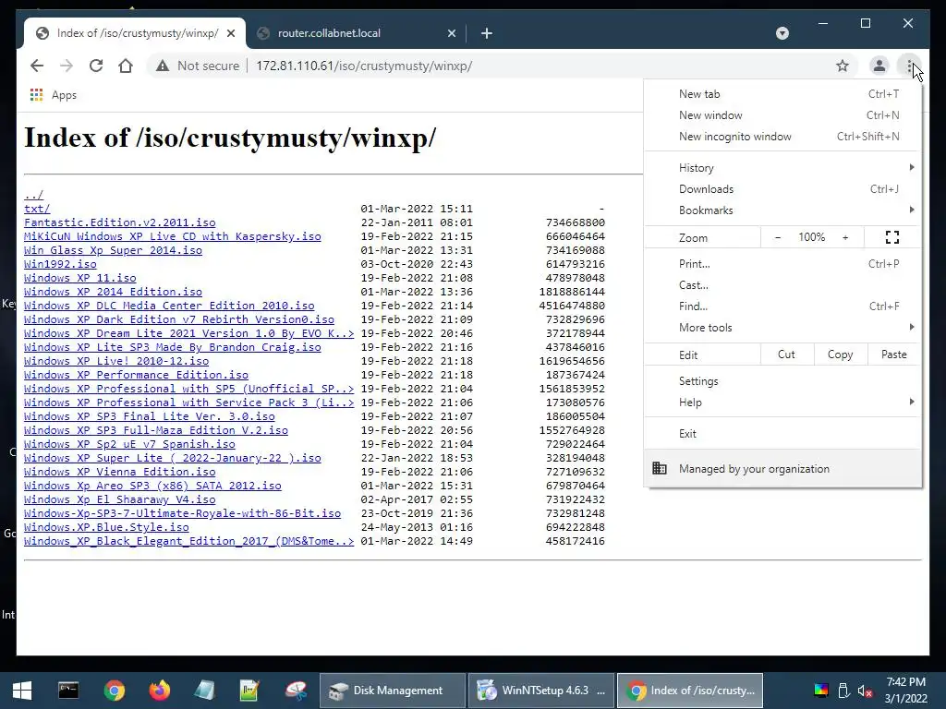Image resolution: width=946 pixels, height=709 pixels.
Task: Click Managed by your organization
Action: click(782, 468)
